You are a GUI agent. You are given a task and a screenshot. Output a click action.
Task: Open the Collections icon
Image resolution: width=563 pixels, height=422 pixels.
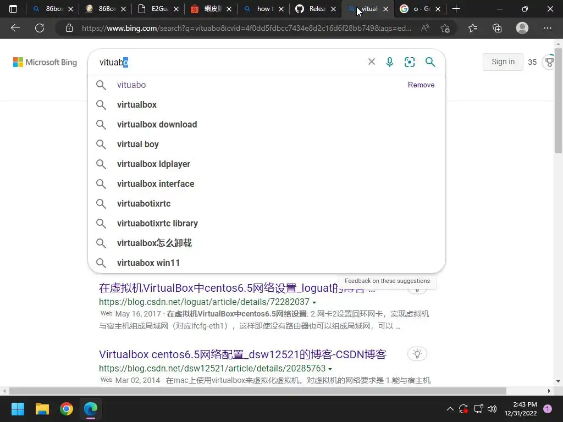click(497, 28)
